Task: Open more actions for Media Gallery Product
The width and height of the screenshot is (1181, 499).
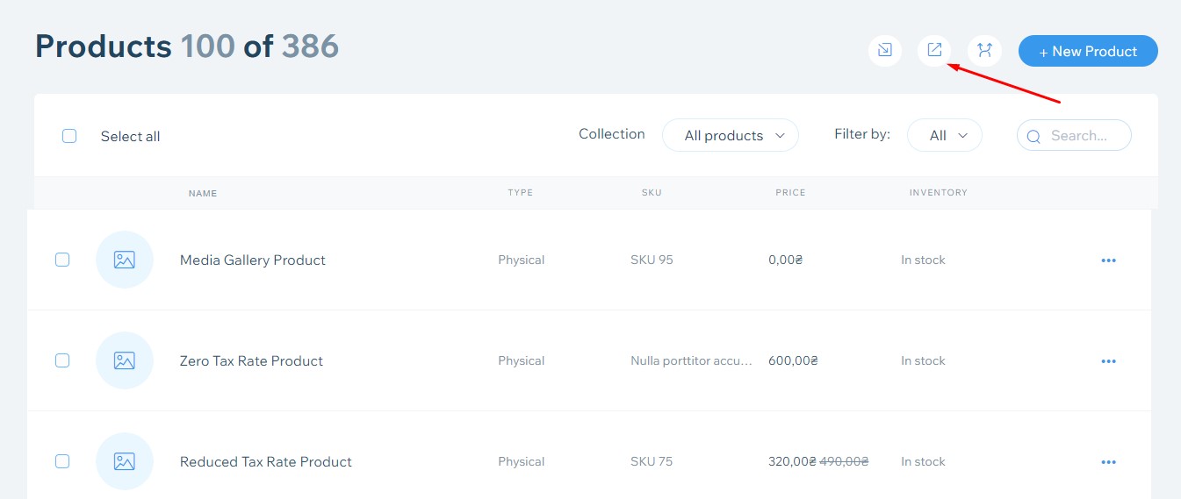Action: 1108,260
